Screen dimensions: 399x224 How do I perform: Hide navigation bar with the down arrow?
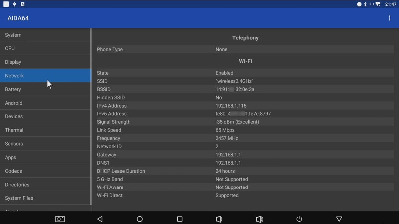[339, 219]
